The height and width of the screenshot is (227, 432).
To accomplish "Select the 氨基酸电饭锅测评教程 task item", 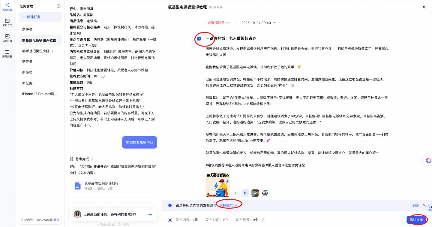I will [39, 40].
